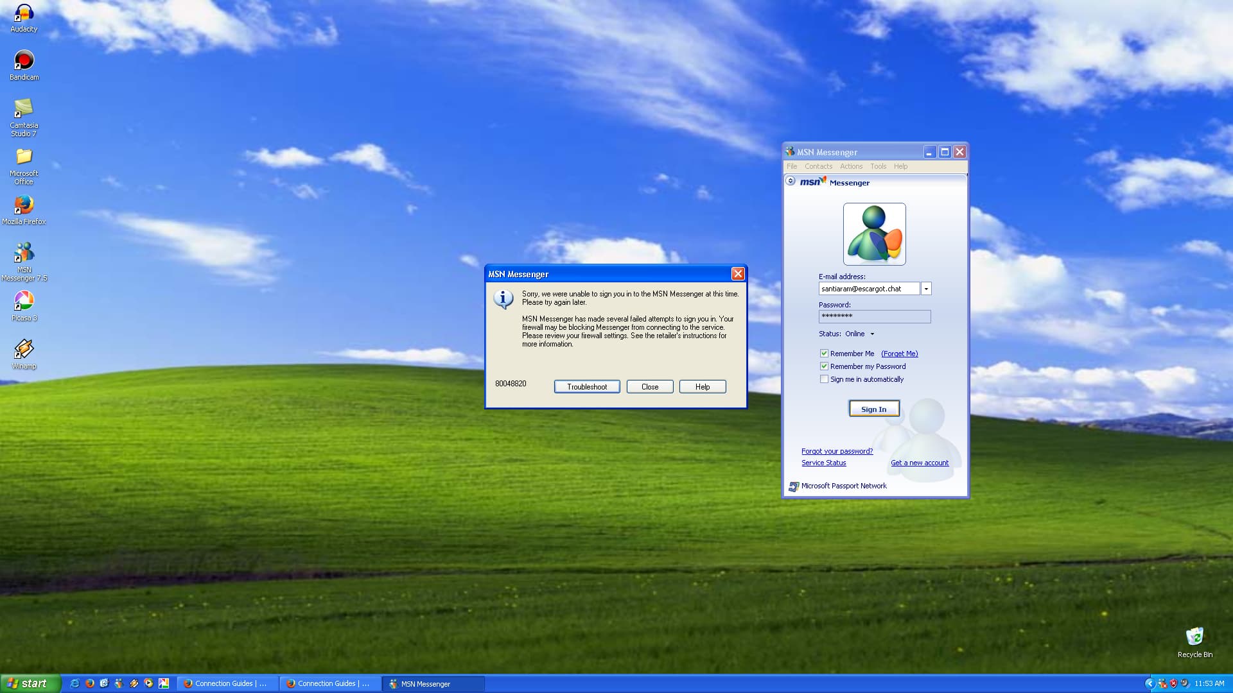Uncheck Remember Me checkbox
This screenshot has width=1233, height=693.
pos(824,354)
